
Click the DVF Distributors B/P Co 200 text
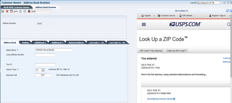pos(67,75)
